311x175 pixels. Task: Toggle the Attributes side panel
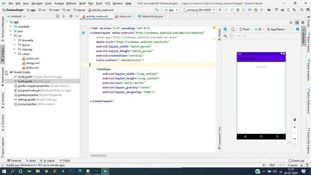pos(303,36)
